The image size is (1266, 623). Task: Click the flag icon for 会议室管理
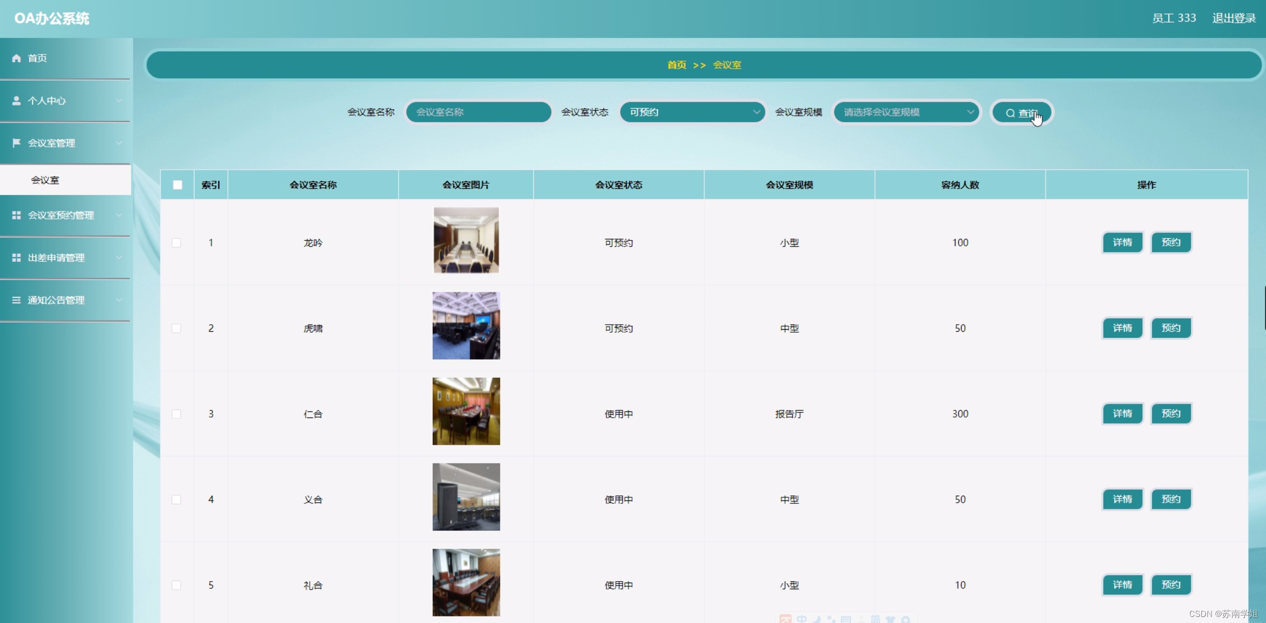point(16,143)
